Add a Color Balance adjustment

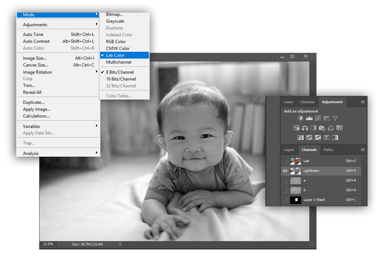click(305, 128)
